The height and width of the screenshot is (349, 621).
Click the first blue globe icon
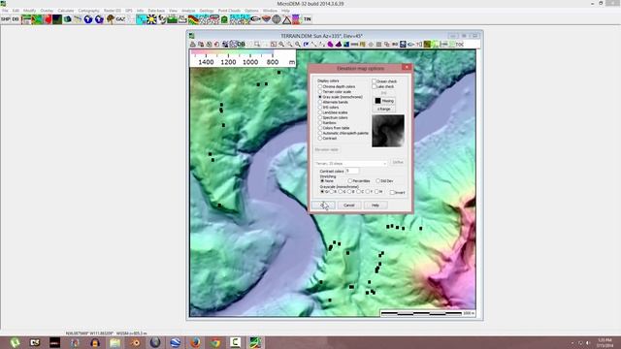point(88,19)
